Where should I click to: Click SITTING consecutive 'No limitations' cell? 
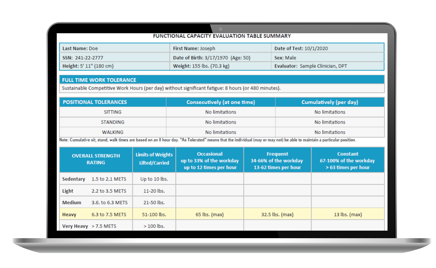[221, 112]
